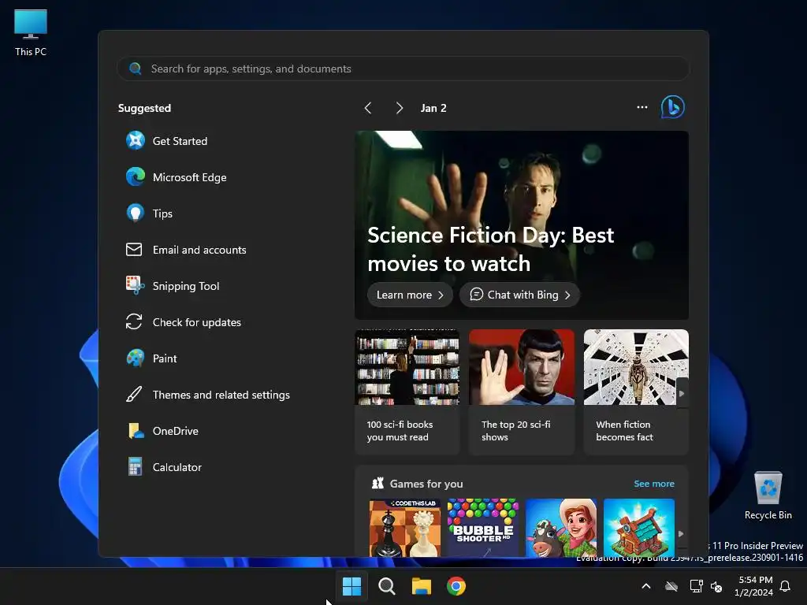Click the Games for you chess-pieces icon

(x=377, y=483)
